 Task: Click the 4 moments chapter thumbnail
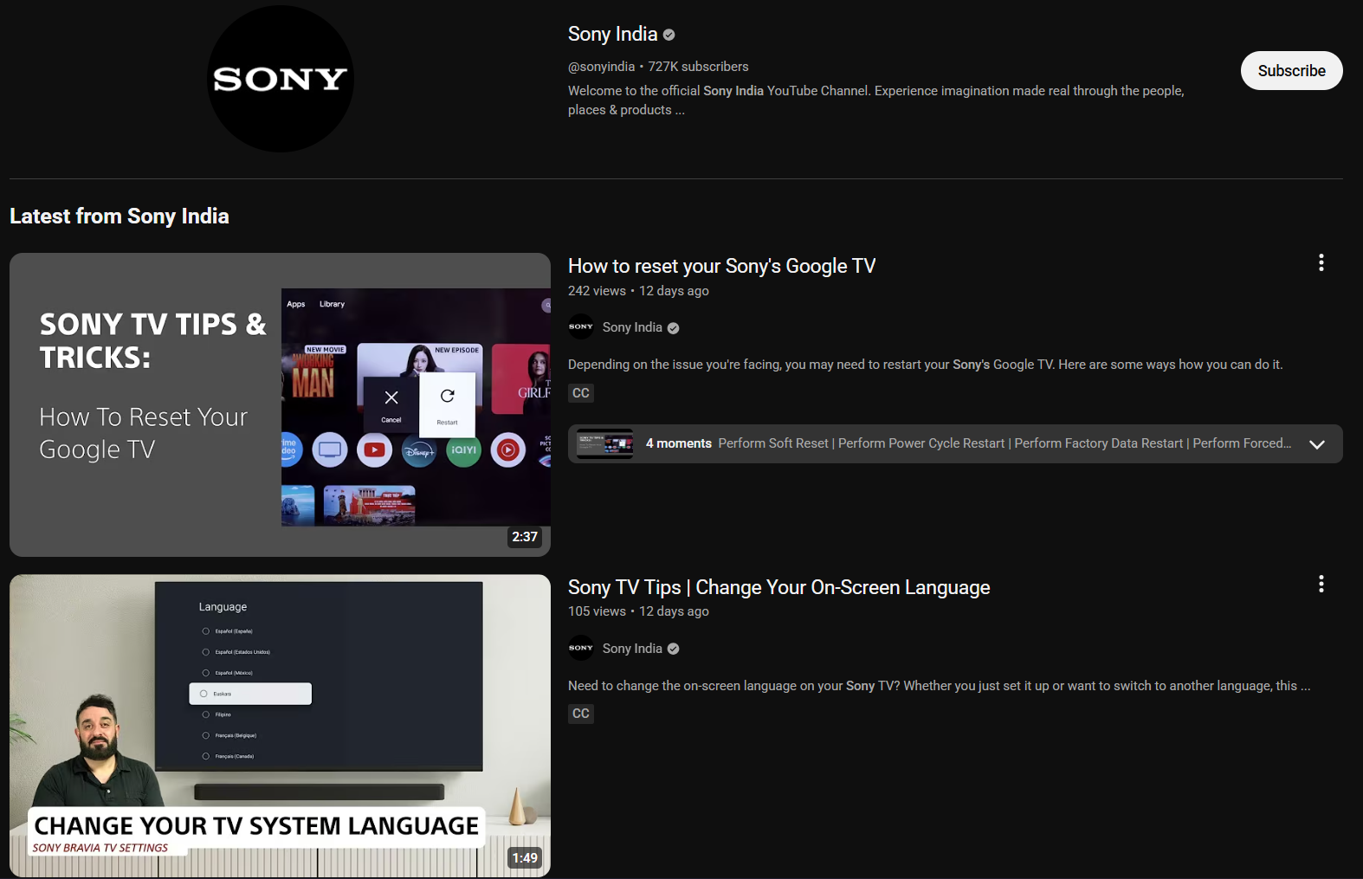point(604,443)
